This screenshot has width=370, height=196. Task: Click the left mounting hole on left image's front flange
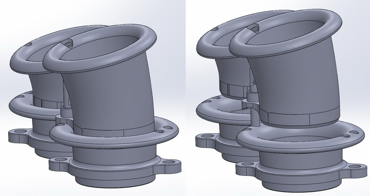point(61,160)
